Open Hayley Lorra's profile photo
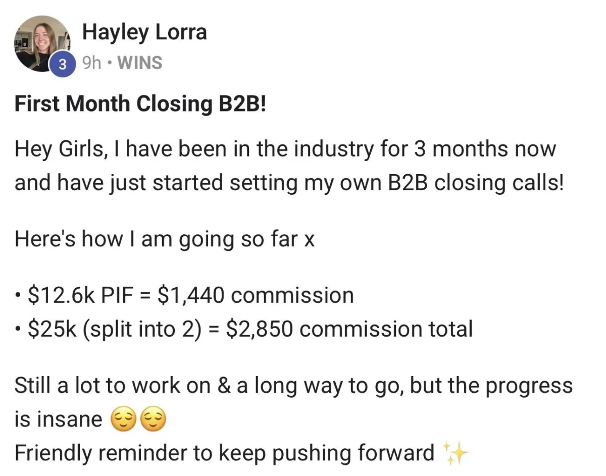606x476 pixels. pyautogui.click(x=41, y=43)
